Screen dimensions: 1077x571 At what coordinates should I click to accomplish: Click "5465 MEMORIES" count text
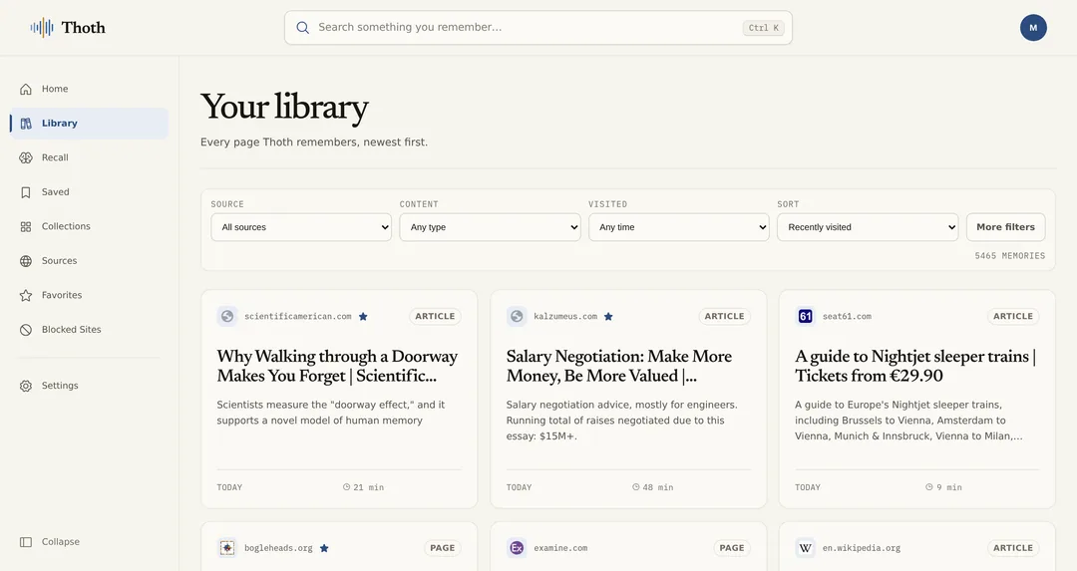pos(1009,256)
